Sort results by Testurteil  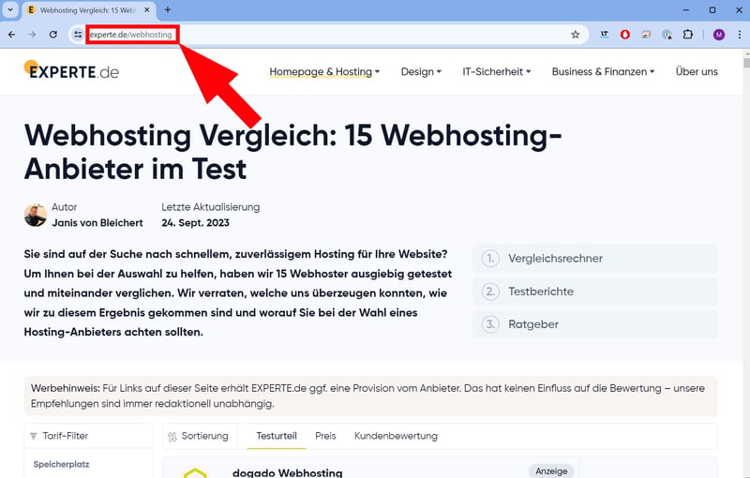click(277, 436)
